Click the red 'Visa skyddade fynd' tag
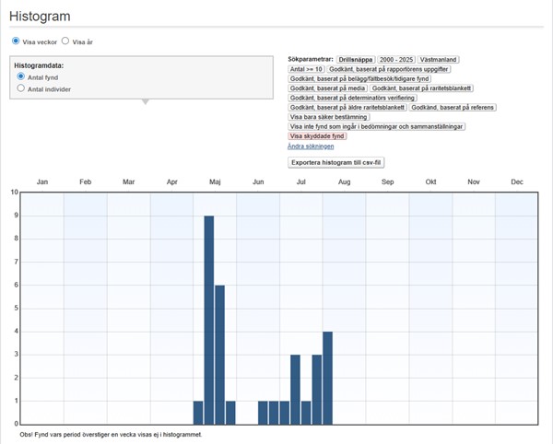553x444 pixels. coord(317,136)
